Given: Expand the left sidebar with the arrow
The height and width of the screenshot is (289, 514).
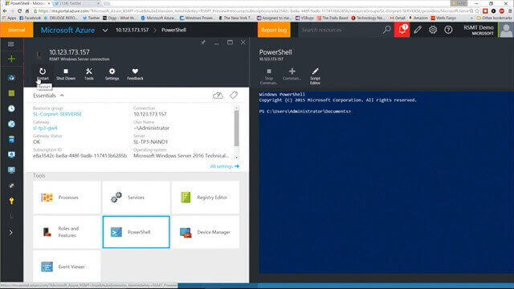Looking at the screenshot, I should click(11, 233).
